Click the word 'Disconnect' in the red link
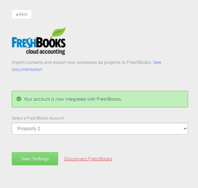Viewport: 198px width, 188px height. point(75,159)
